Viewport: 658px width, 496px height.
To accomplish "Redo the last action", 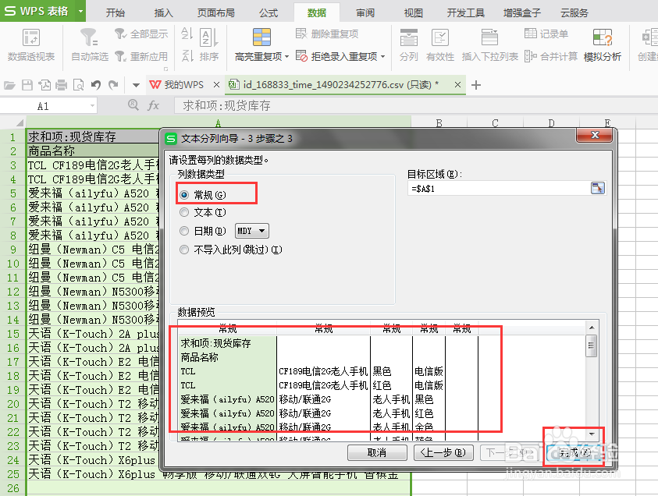I will (113, 85).
